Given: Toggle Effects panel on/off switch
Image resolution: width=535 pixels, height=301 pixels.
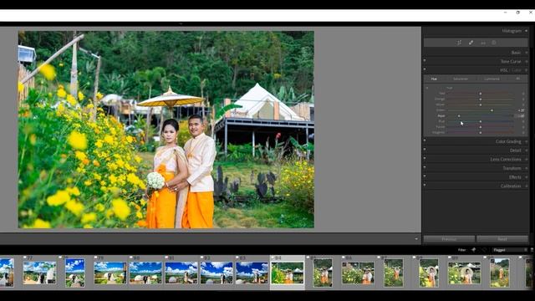Looking at the screenshot, I should (425, 176).
